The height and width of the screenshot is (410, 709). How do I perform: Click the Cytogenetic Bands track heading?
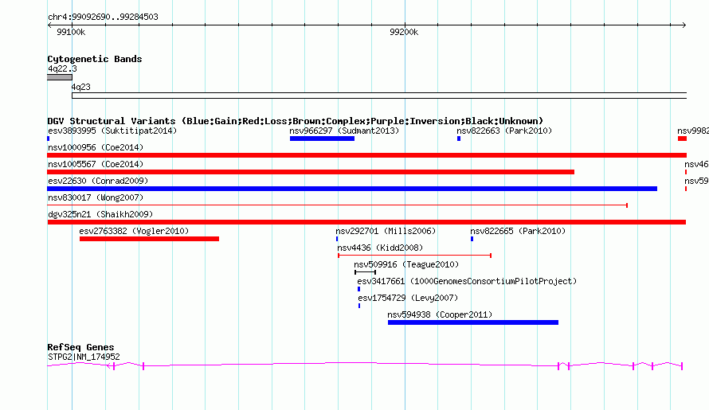point(95,59)
